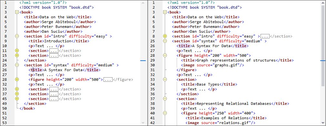
Task: Click xml version declaration in right pane
Action: (191, 3)
